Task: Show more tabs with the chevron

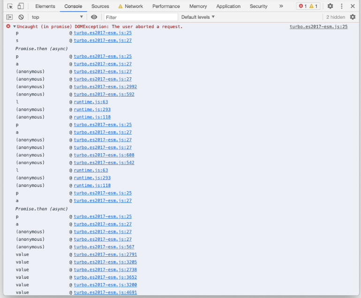Action: pos(281,6)
